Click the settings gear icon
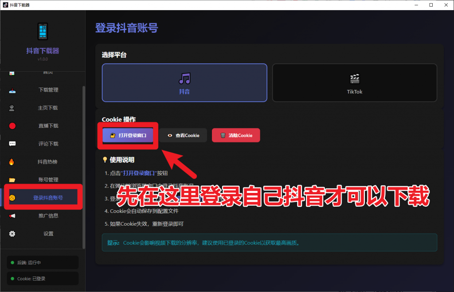Viewport: 454px width, 292px height. tap(12, 234)
